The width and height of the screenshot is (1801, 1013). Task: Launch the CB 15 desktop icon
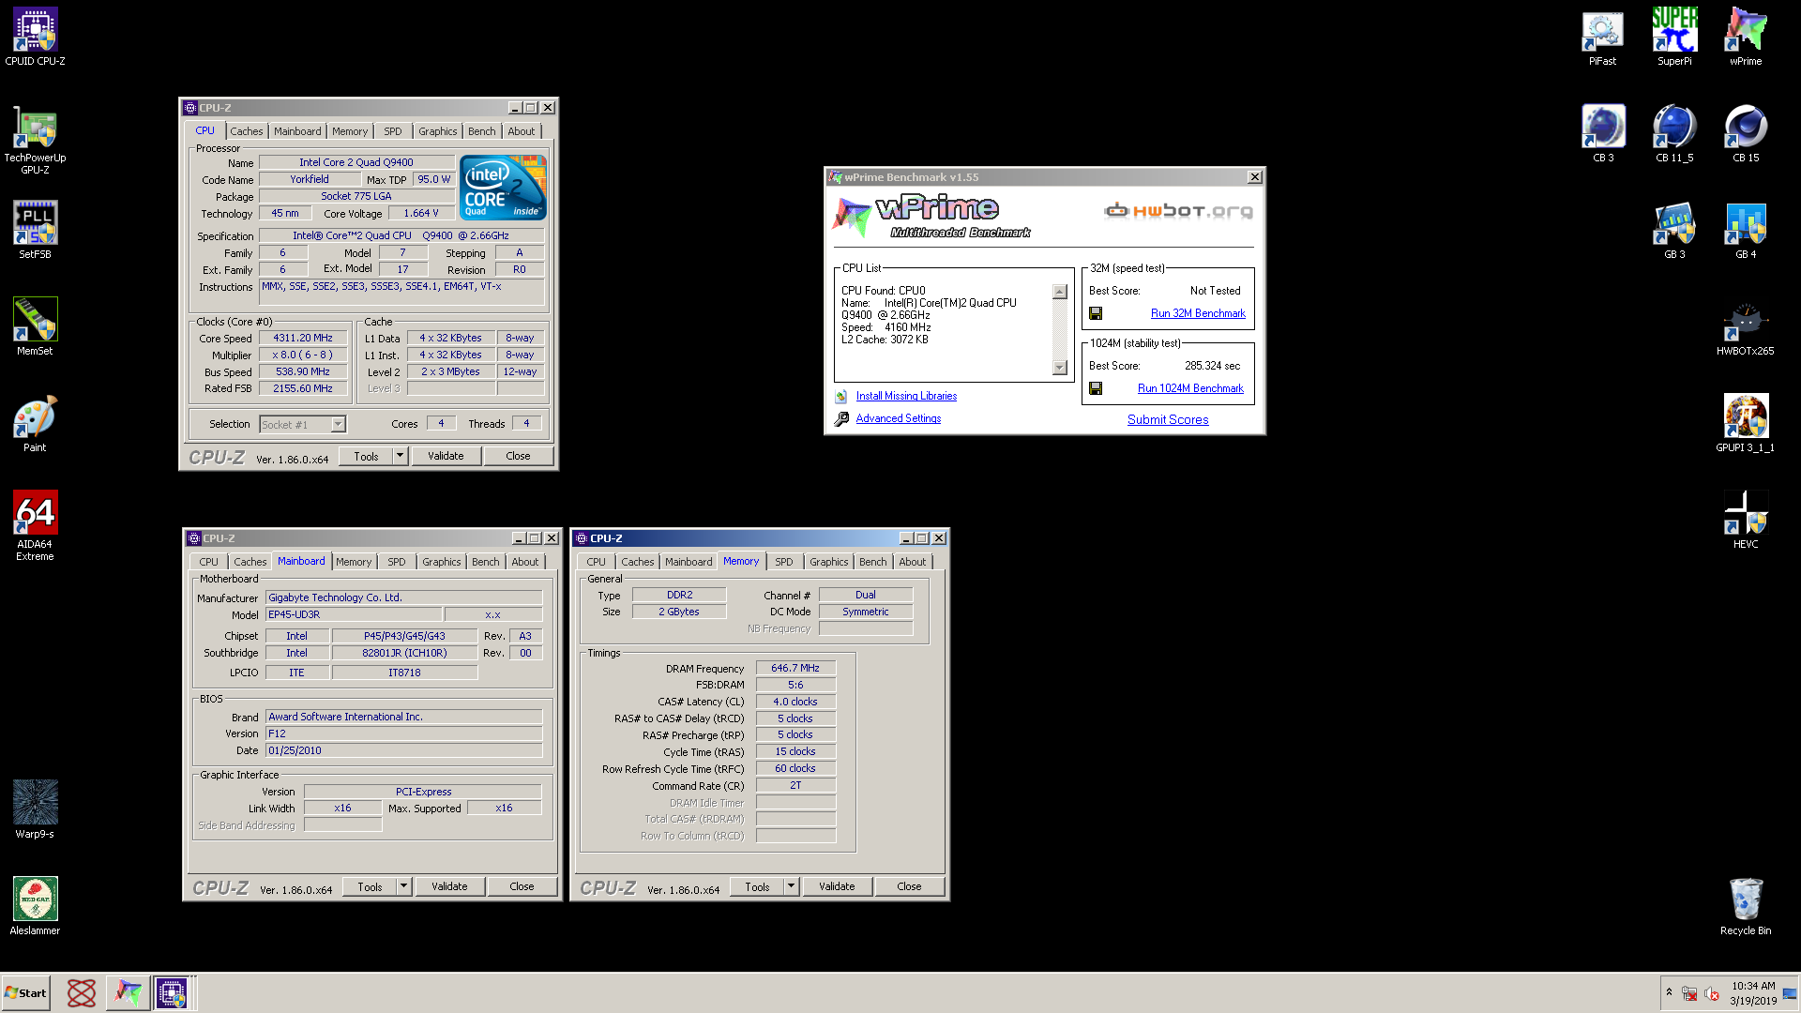point(1746,133)
